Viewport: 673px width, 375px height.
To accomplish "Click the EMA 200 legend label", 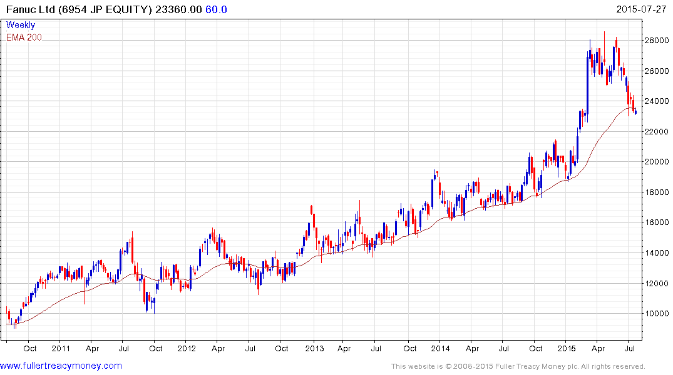I will click(24, 37).
